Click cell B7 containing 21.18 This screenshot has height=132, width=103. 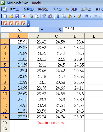[x=38, y=76]
